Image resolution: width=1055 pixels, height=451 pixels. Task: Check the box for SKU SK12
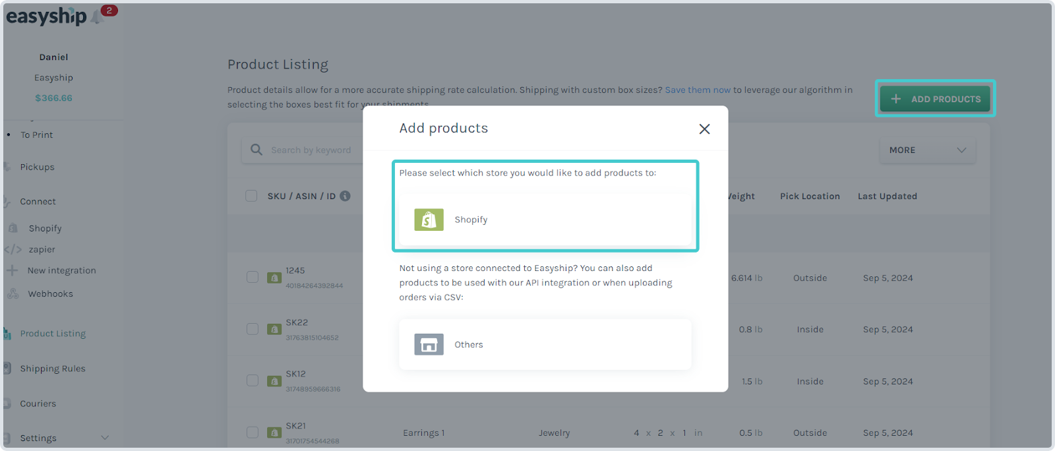tap(253, 380)
